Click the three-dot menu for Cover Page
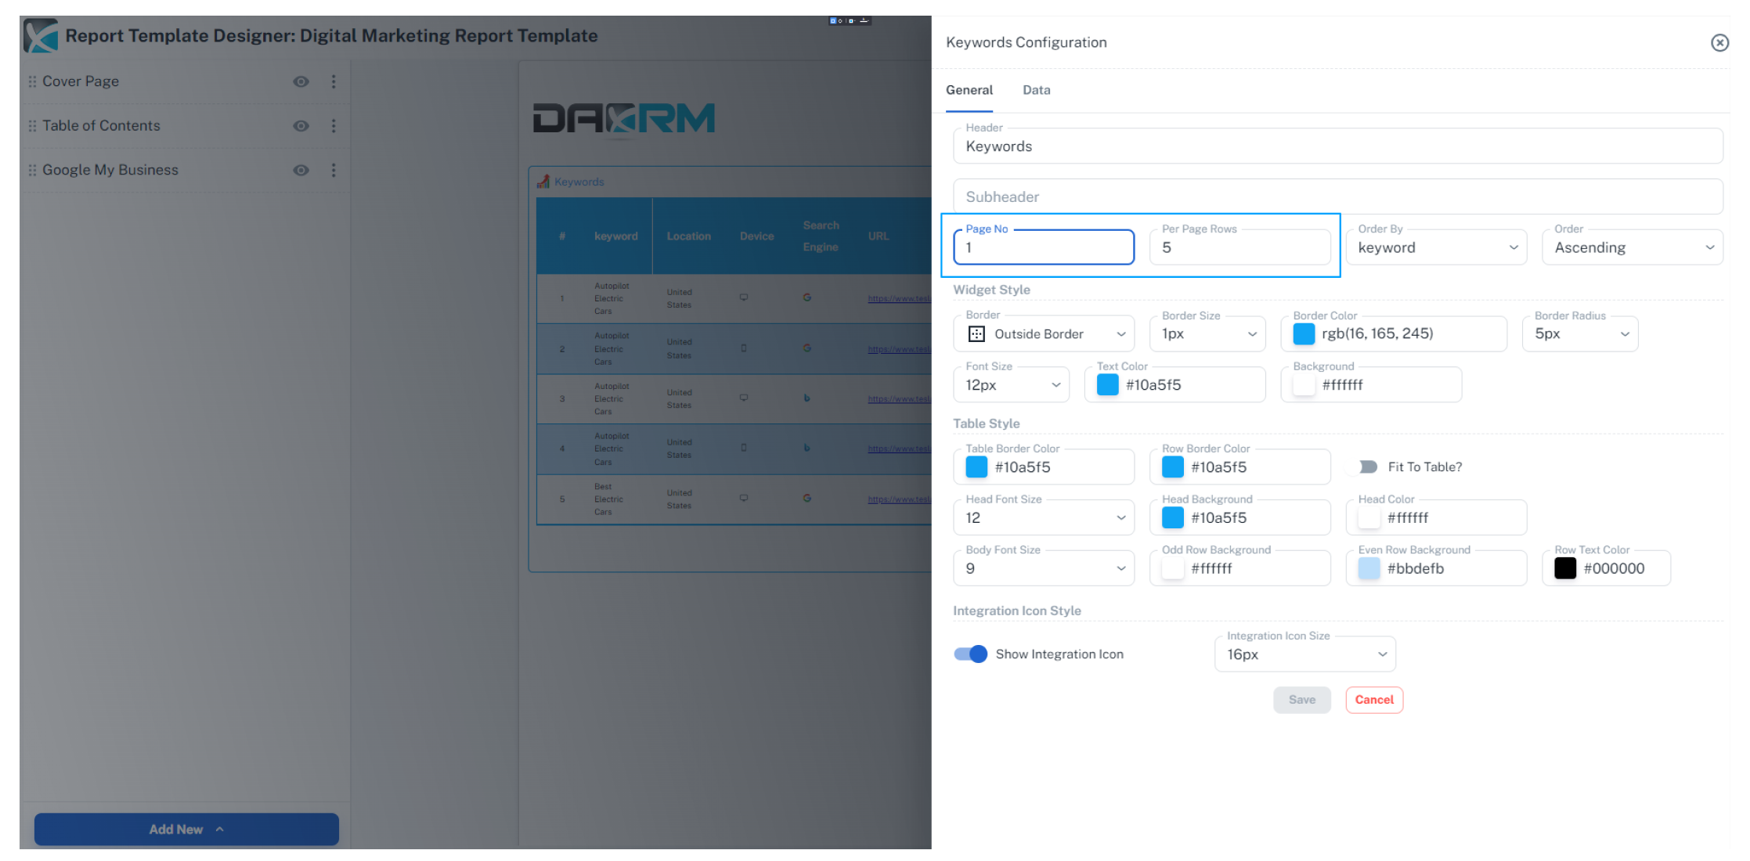The width and height of the screenshot is (1750, 861). (x=334, y=81)
